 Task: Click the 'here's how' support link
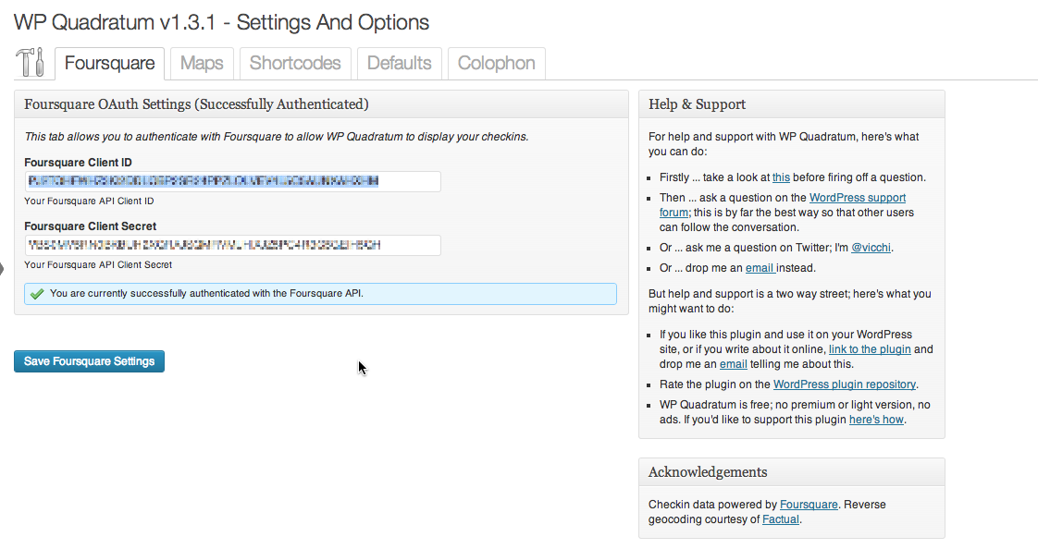(876, 420)
